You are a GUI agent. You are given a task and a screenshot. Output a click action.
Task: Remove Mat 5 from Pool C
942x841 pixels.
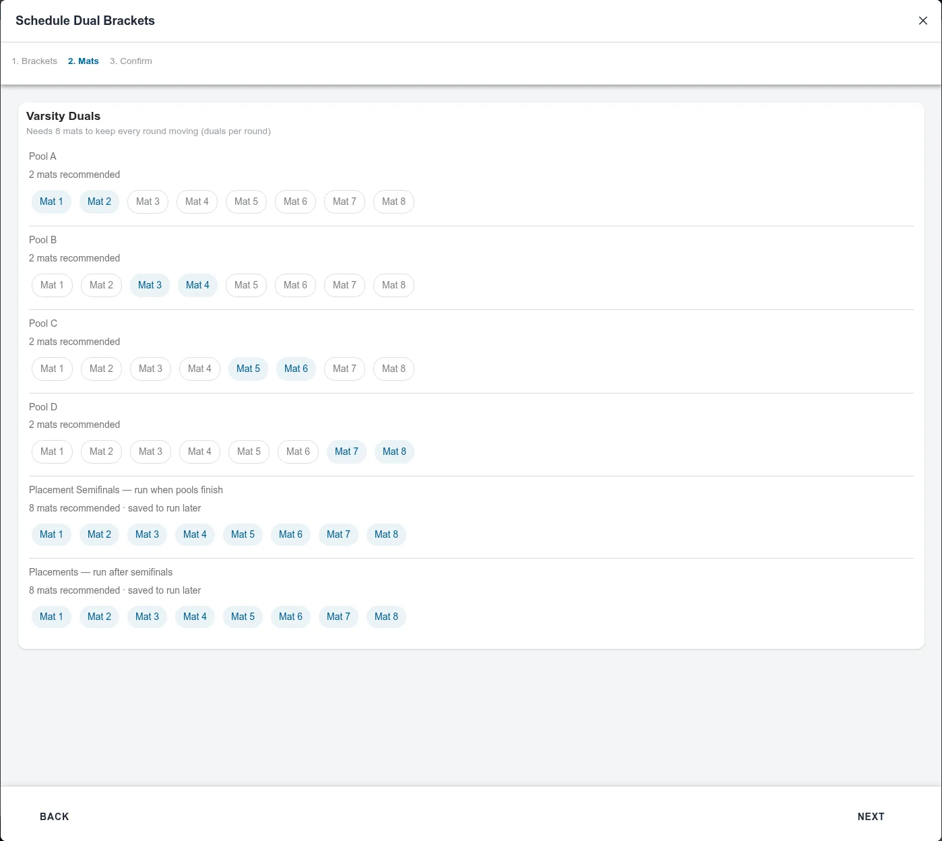[248, 369]
